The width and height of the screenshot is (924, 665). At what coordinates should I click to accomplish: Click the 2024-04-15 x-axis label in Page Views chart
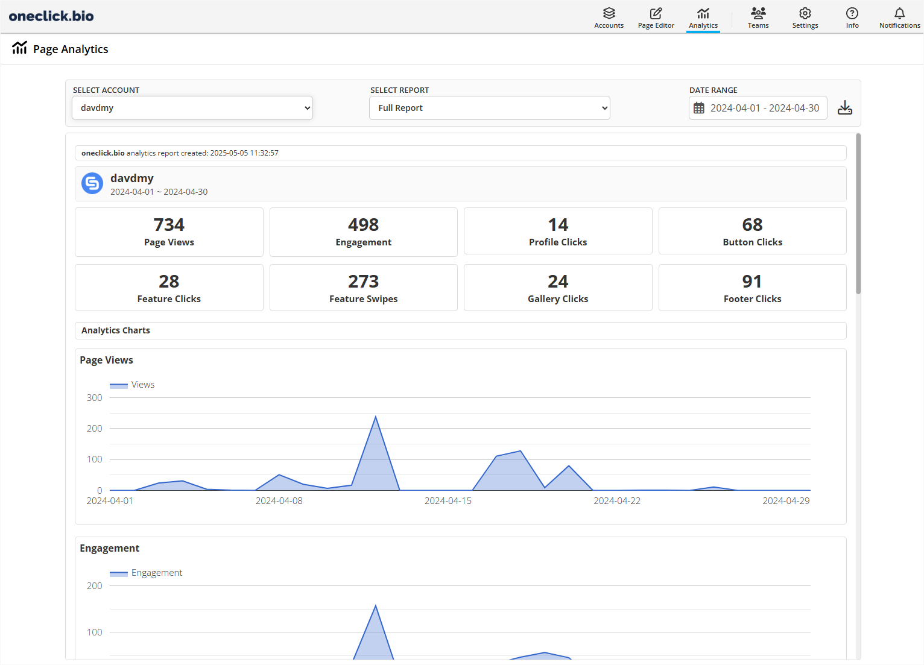(448, 501)
